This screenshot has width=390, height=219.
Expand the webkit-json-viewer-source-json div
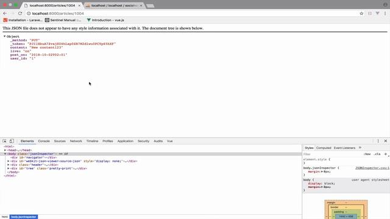[x=9, y=161]
